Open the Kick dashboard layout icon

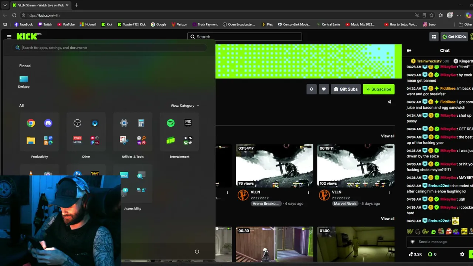click(x=434, y=37)
